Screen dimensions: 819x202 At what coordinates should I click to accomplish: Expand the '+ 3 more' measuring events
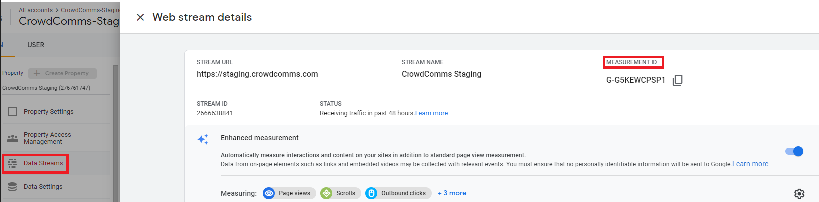pos(452,193)
